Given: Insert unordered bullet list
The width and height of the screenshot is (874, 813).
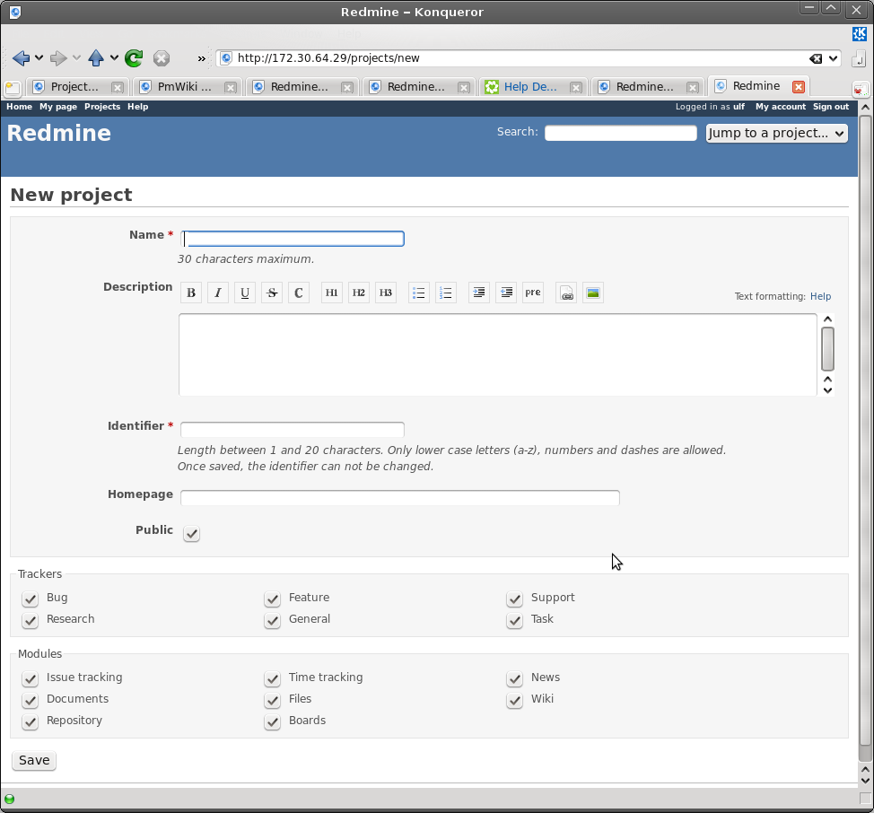Looking at the screenshot, I should [419, 293].
